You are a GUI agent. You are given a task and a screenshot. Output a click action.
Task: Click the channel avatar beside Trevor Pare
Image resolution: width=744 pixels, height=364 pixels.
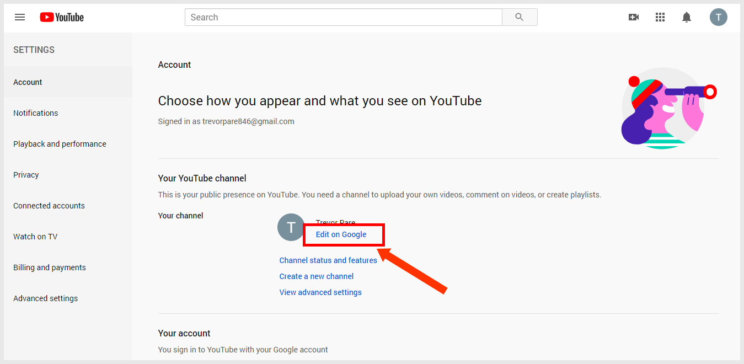pyautogui.click(x=291, y=227)
